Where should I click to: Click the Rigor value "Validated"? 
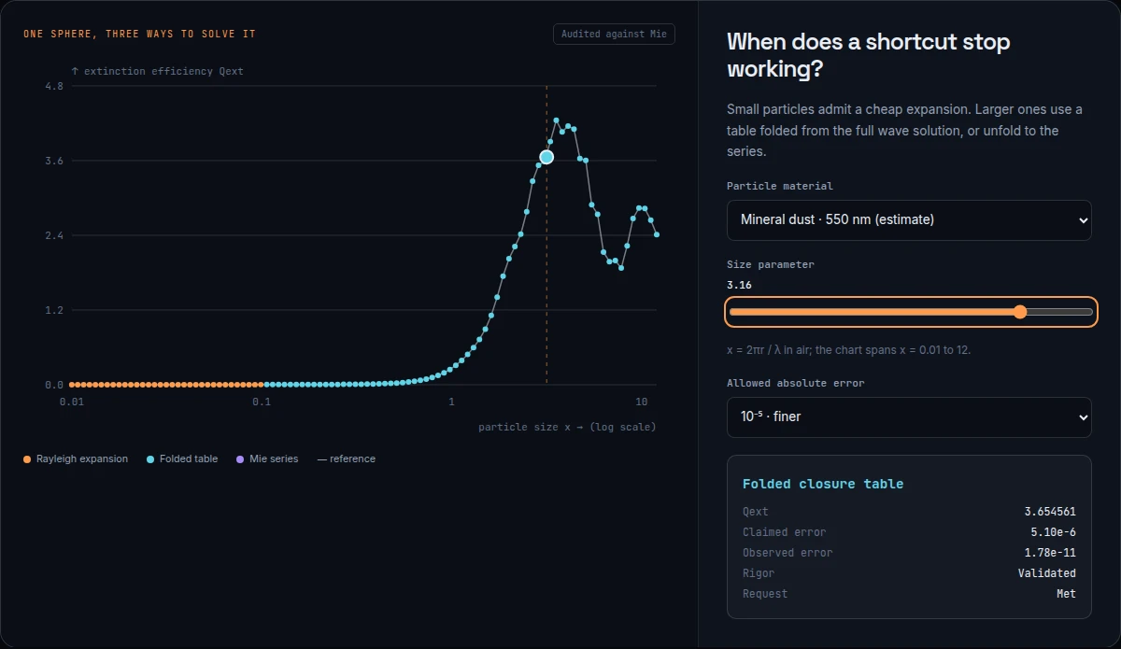click(1047, 573)
